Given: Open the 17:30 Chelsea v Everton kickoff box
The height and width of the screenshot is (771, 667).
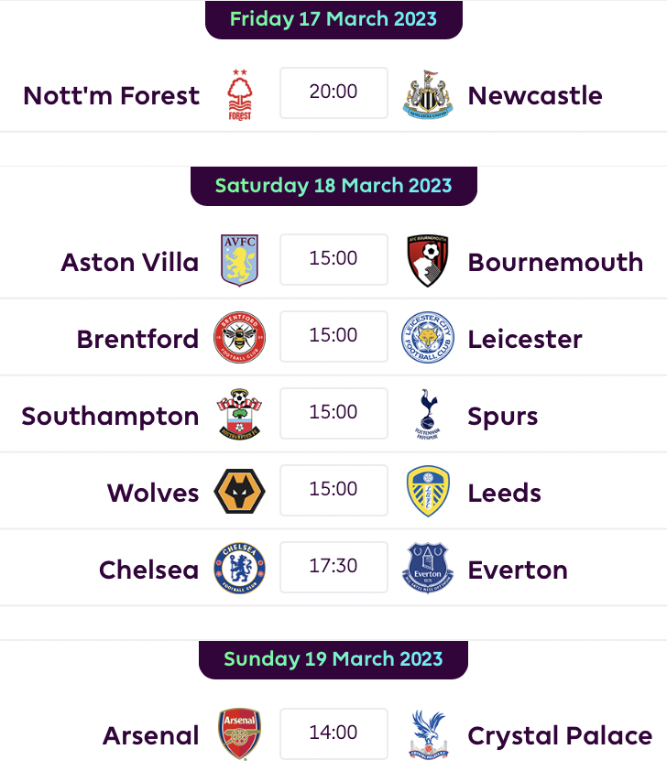Looking at the screenshot, I should click(x=333, y=567).
